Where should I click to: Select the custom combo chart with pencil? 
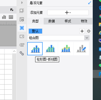pos(81,49)
